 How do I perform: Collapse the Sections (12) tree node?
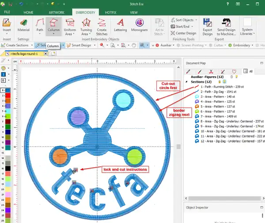pyautogui.click(x=186, y=82)
